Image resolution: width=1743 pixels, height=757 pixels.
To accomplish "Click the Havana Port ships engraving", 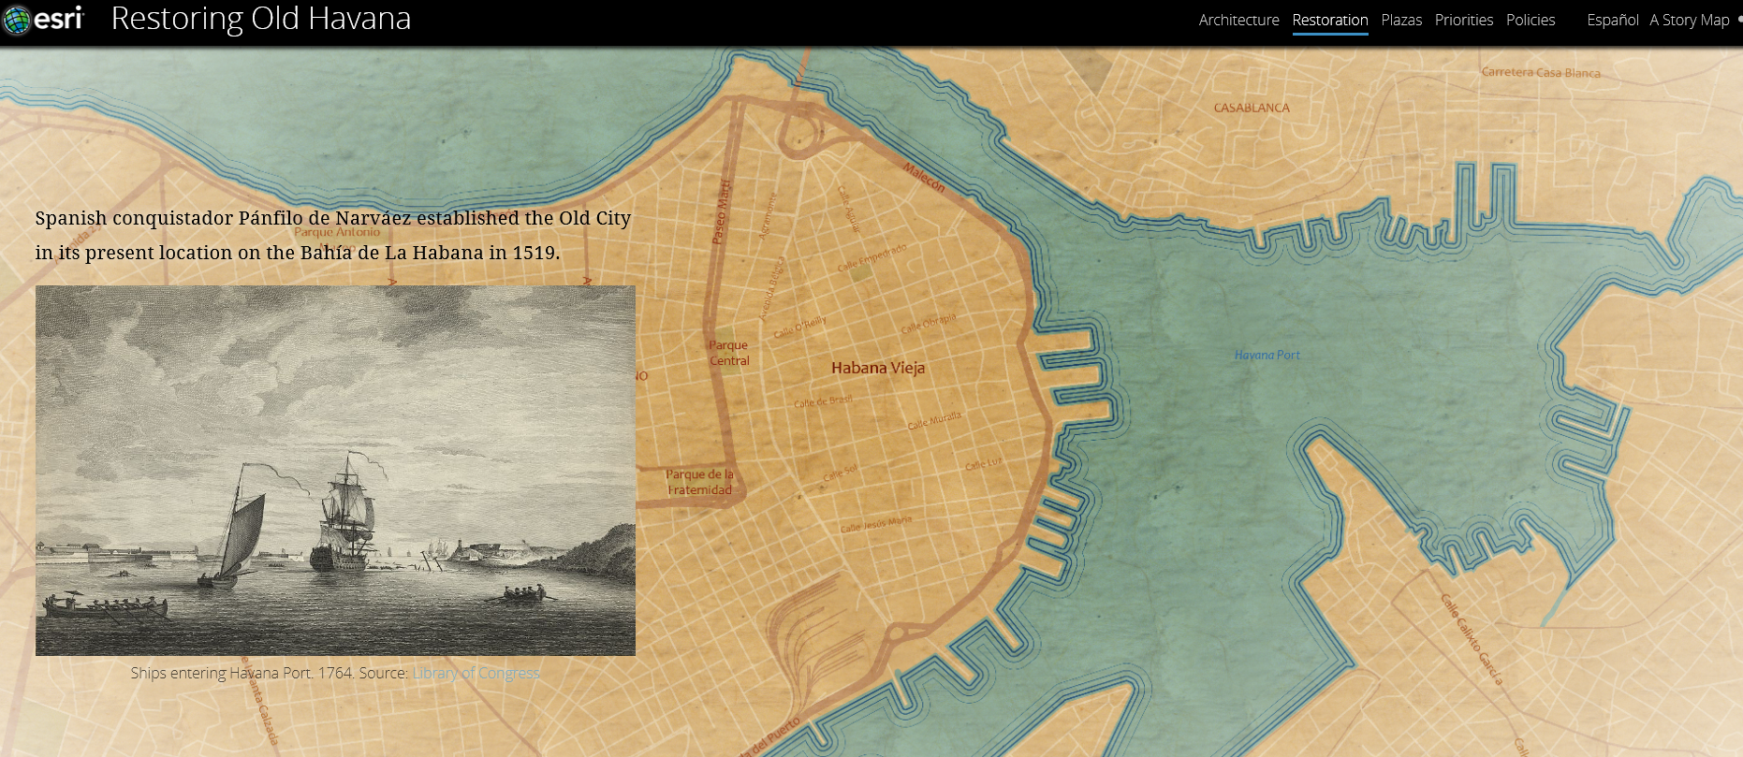I will [335, 470].
